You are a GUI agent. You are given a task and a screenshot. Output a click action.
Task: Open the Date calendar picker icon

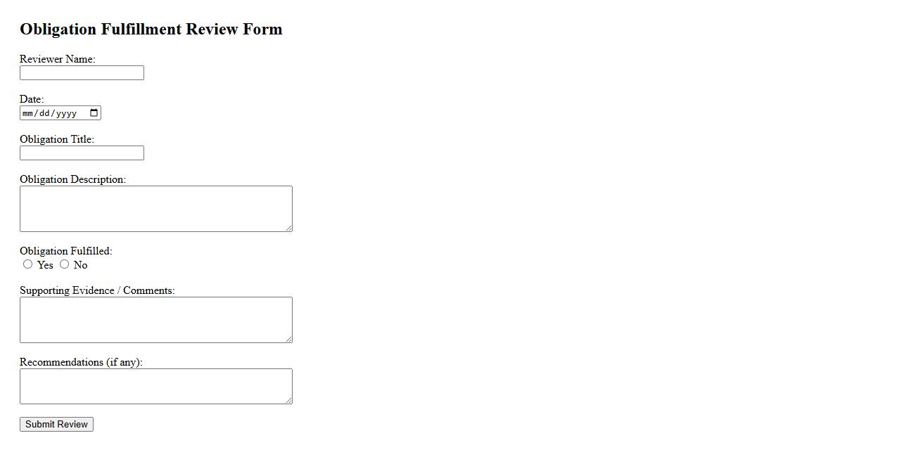[x=94, y=113]
